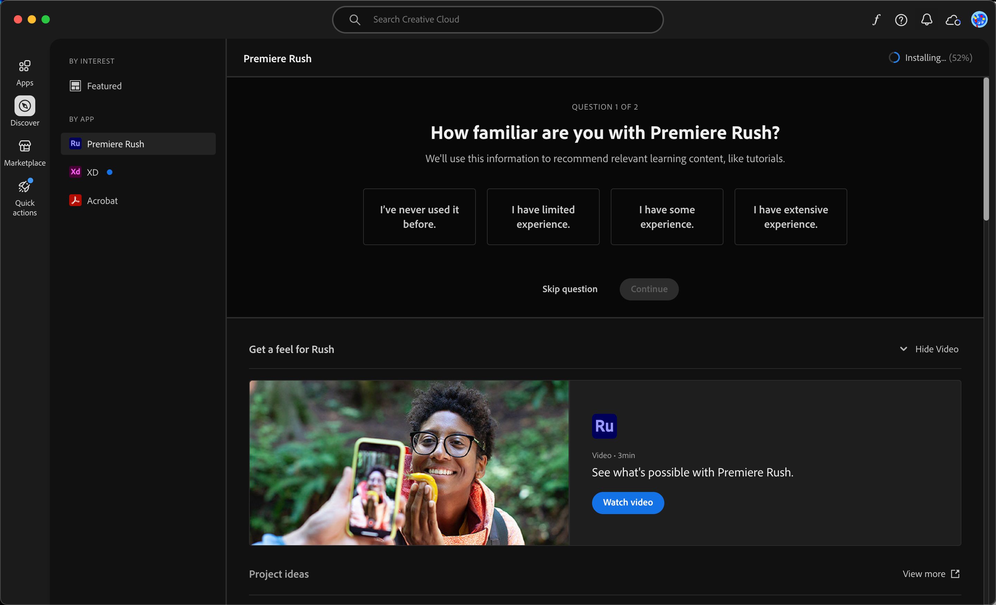Click the installing progress indicator
Image resolution: width=996 pixels, height=605 pixels.
coord(895,58)
